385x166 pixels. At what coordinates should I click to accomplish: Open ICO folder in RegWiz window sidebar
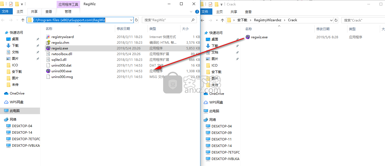click(x=15, y=65)
